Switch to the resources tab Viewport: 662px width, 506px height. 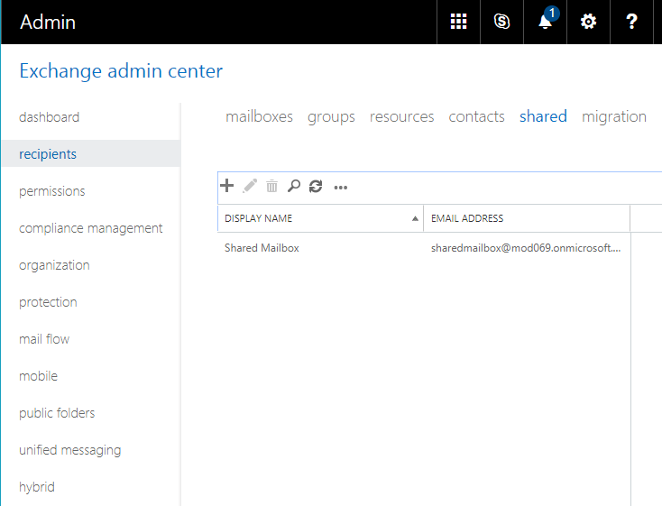click(x=402, y=117)
